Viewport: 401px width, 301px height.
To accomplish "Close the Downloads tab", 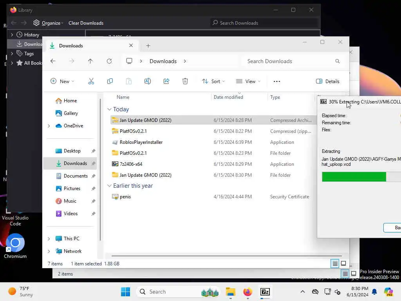I will 131,45.
